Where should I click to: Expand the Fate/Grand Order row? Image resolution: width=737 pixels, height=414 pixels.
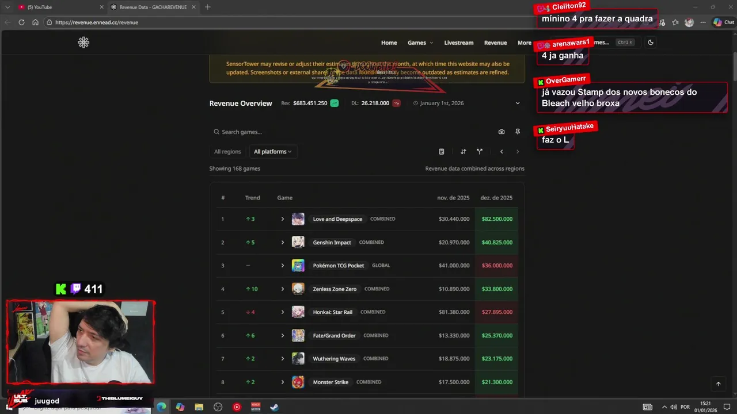tap(283, 336)
